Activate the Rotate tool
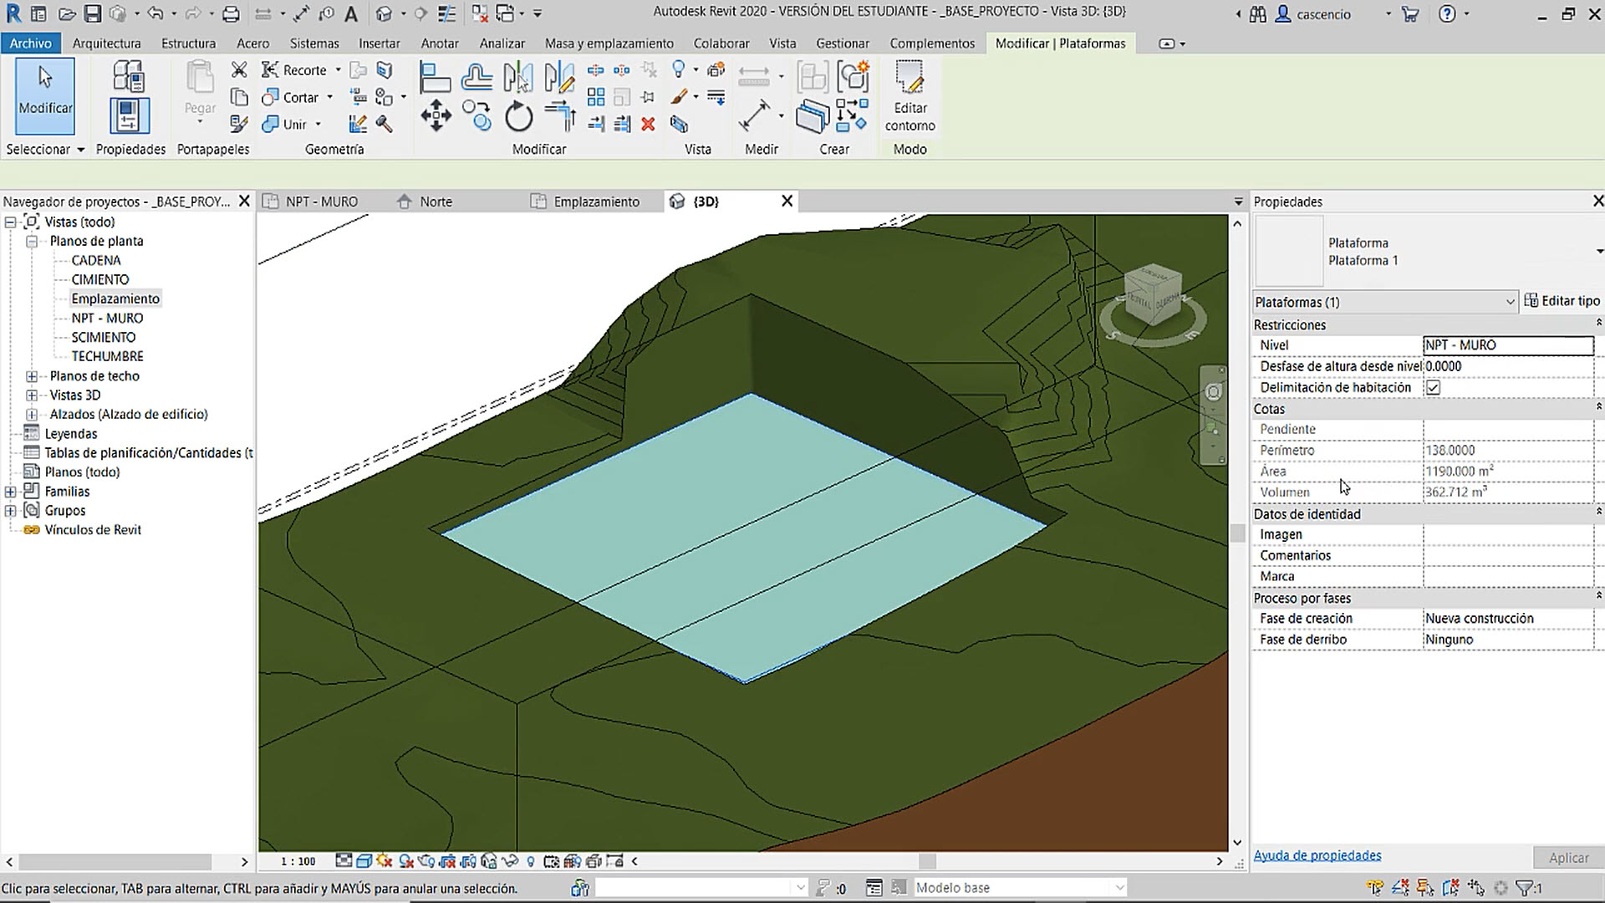The width and height of the screenshot is (1605, 903). click(518, 117)
